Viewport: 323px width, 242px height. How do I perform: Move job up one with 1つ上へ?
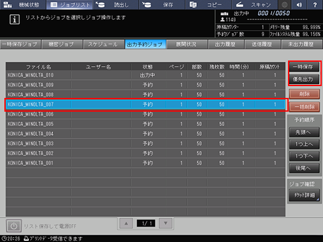pyautogui.click(x=304, y=144)
